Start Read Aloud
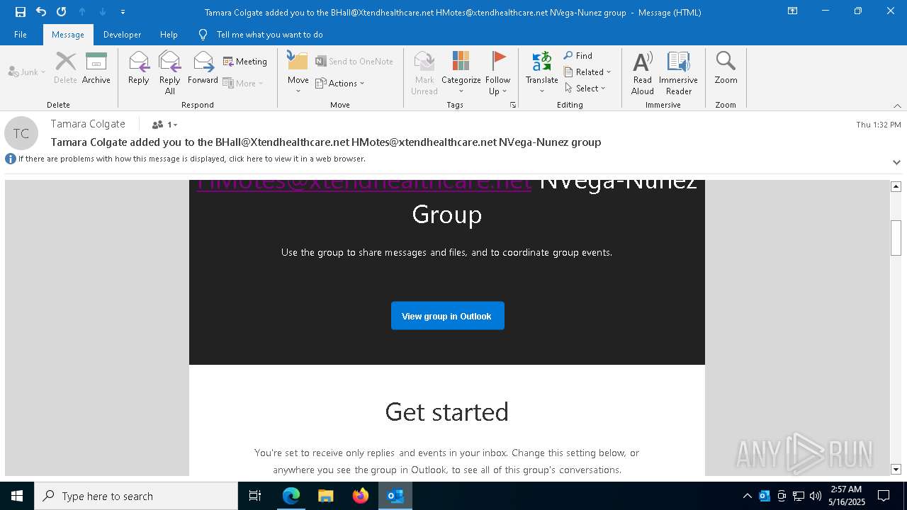This screenshot has width=907, height=510. [x=643, y=73]
